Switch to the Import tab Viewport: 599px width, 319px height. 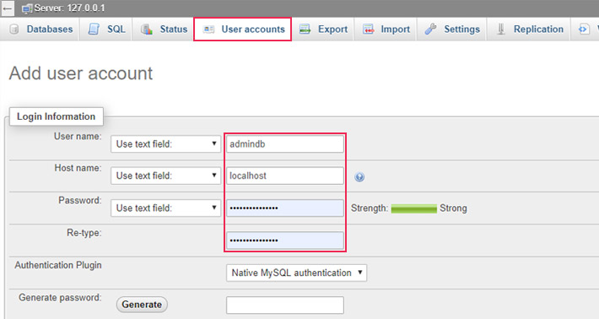(386, 29)
